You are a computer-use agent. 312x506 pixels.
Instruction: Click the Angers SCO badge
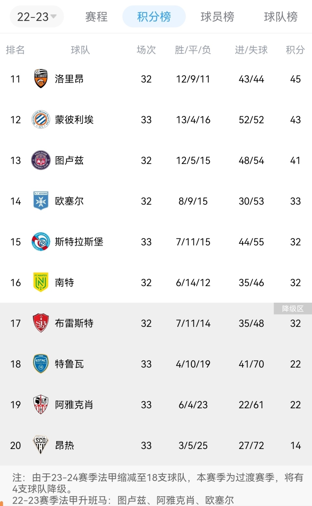point(41,445)
